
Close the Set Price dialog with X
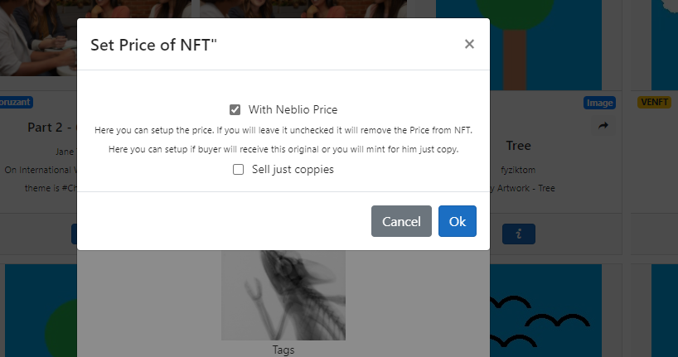coord(469,44)
